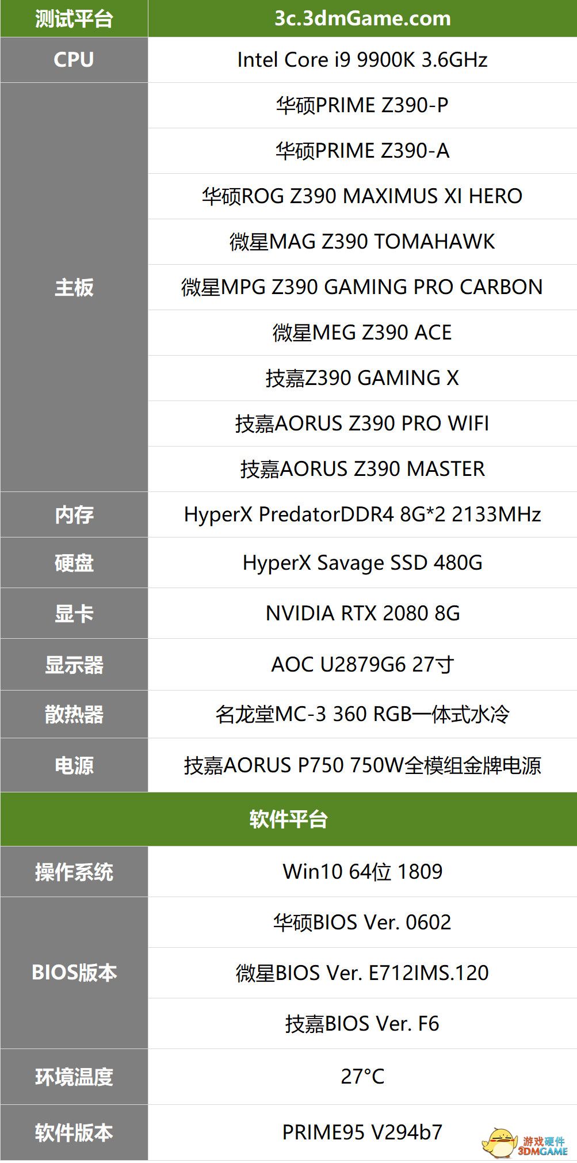The width and height of the screenshot is (577, 1163).
Task: Click the Win10 64位 1809 cell
Action: [x=362, y=871]
